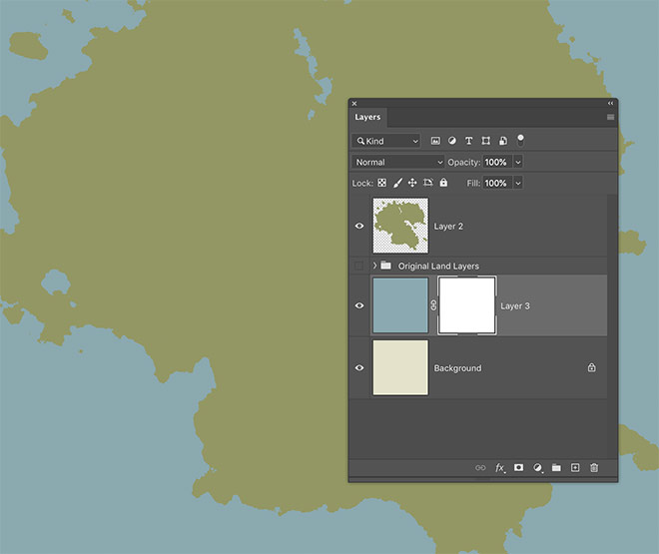659x554 pixels.
Task: Delete layer with the trash icon
Action: pyautogui.click(x=594, y=468)
